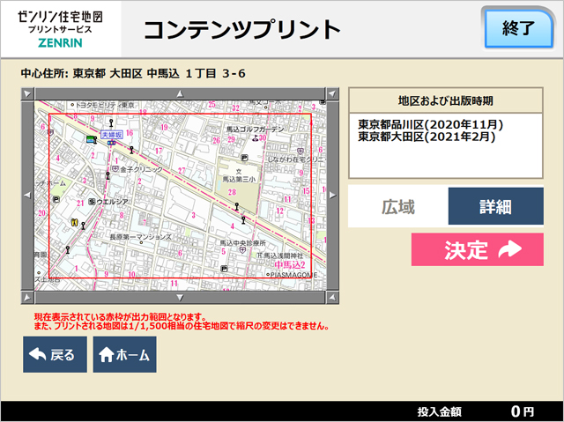Move map diagonally via bottom-left corner arrow
This screenshot has width=564, height=422.
pos(26,287)
